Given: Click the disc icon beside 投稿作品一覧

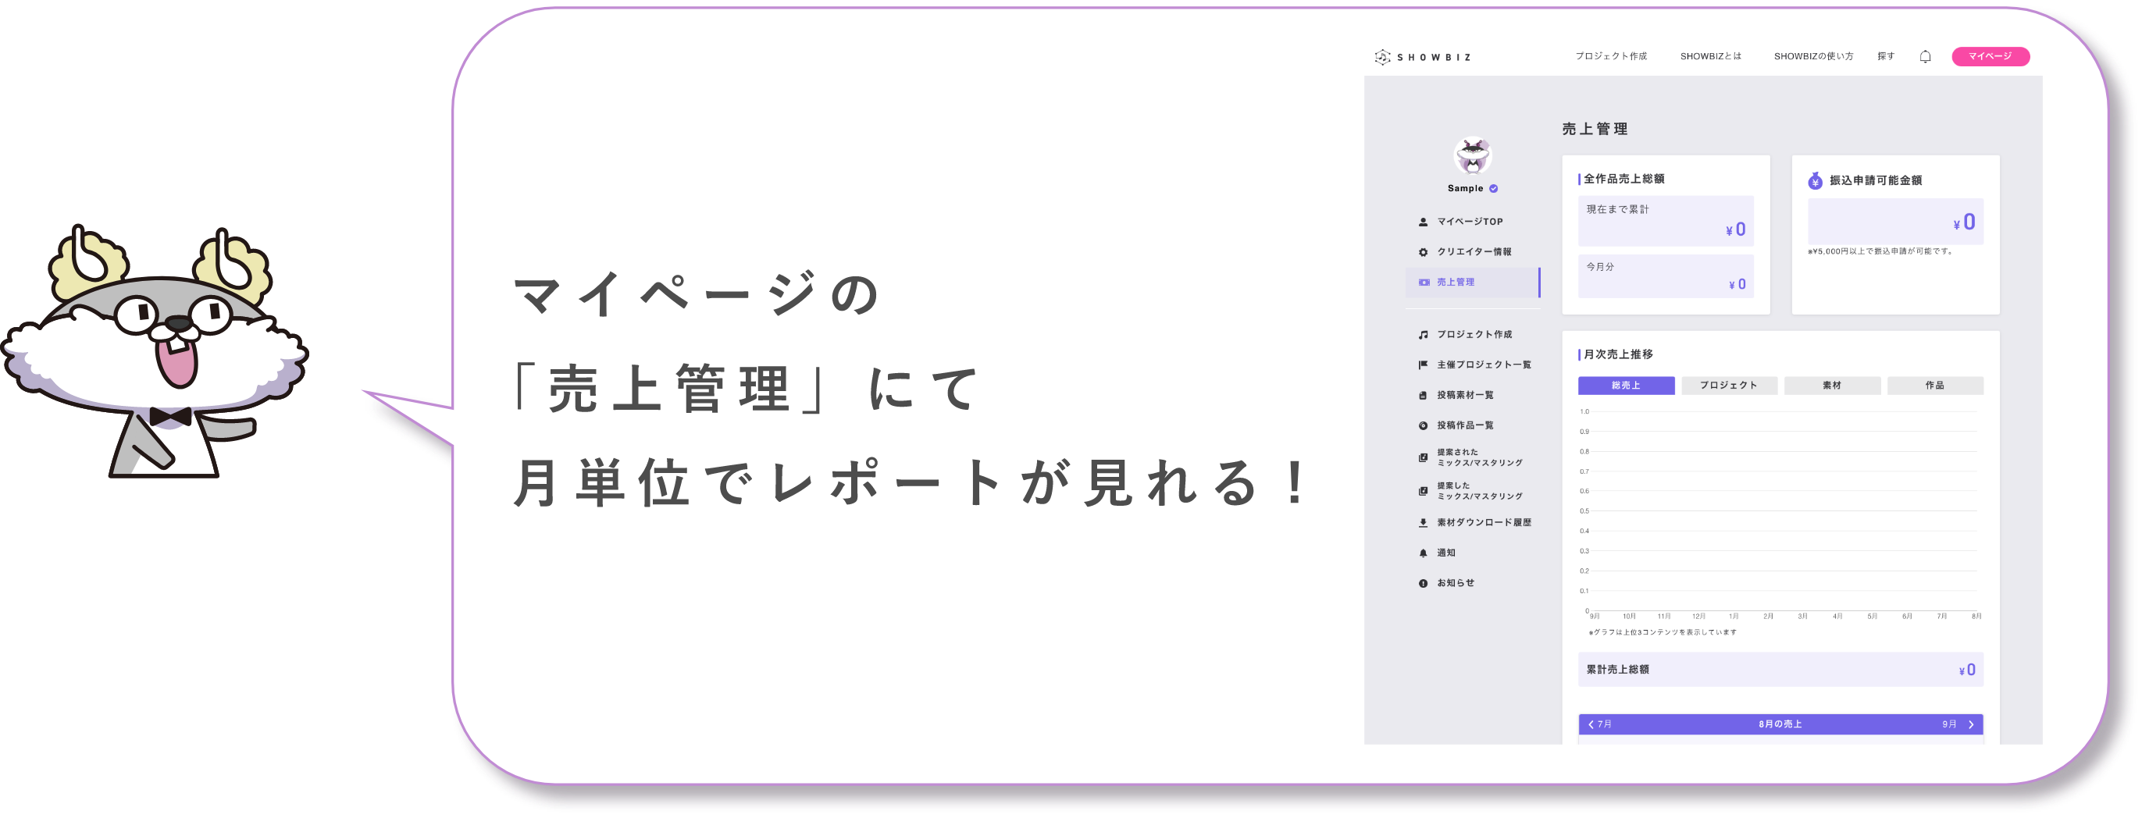Looking at the screenshot, I should click(1423, 425).
